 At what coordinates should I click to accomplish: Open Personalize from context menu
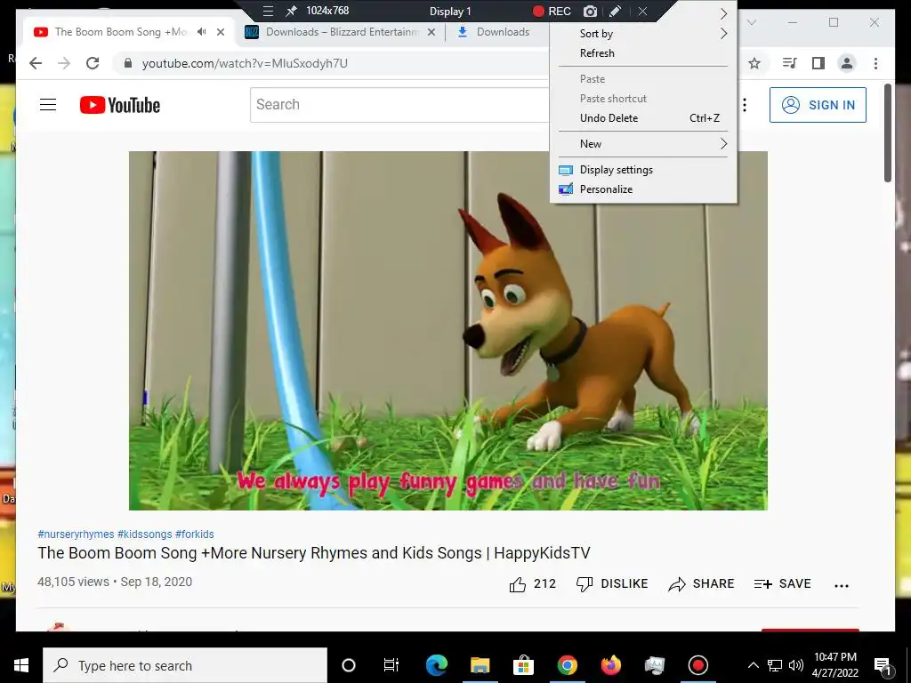(x=644, y=189)
